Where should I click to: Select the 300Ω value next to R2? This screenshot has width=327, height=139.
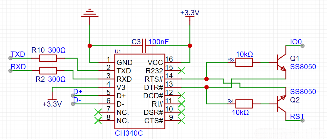coord(57,79)
